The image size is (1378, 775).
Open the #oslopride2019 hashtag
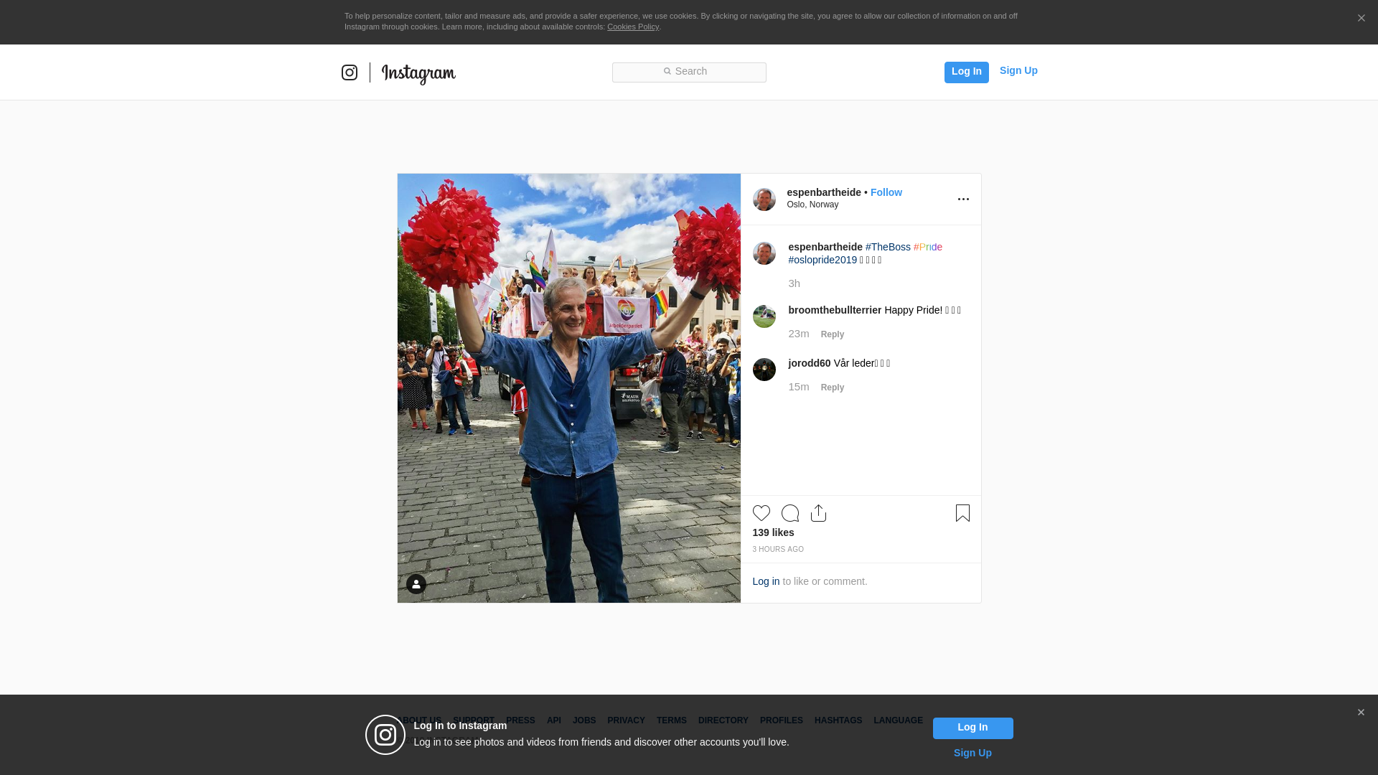pos(822,260)
